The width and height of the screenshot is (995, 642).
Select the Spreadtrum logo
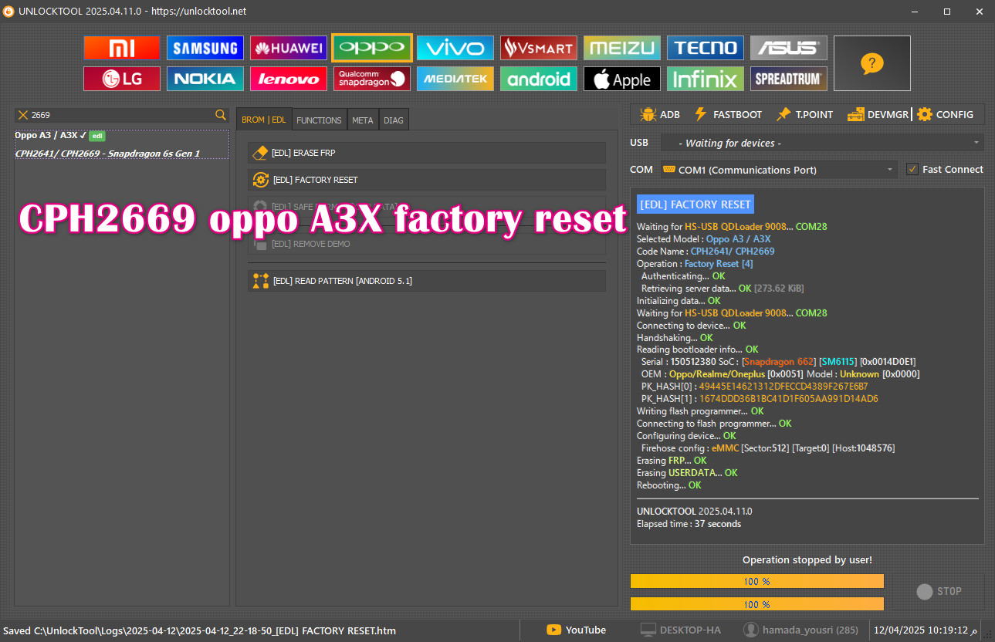(x=789, y=79)
